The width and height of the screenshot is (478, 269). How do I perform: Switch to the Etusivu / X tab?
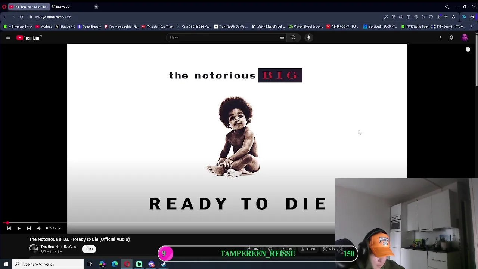(x=60, y=7)
